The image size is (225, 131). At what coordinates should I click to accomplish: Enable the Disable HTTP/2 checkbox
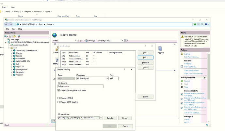point(58,98)
